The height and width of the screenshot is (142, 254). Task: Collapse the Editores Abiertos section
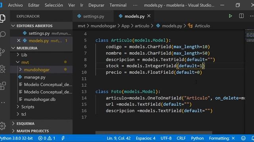coord(13,26)
